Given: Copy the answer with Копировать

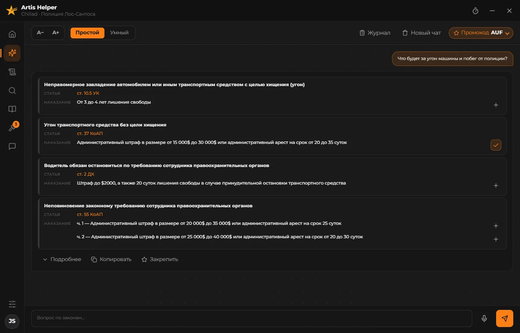Looking at the screenshot, I should [112, 260].
